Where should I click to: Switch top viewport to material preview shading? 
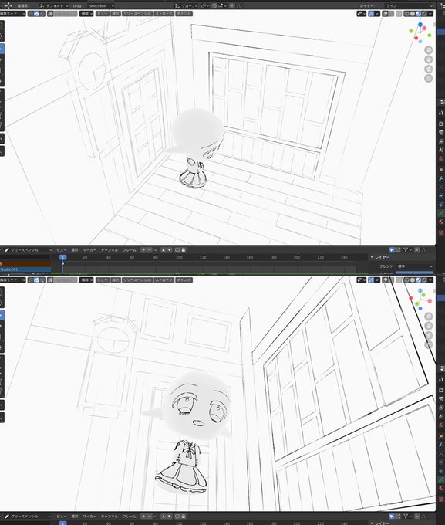(418, 14)
